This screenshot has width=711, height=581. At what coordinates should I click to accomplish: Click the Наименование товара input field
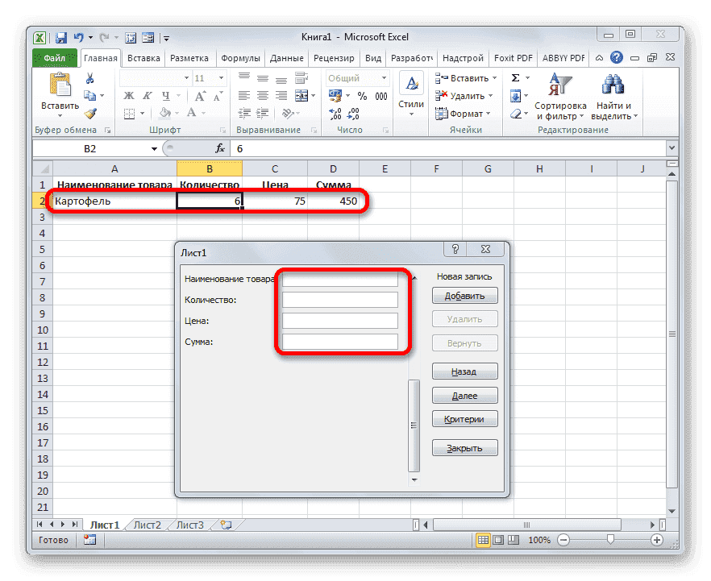tap(339, 278)
